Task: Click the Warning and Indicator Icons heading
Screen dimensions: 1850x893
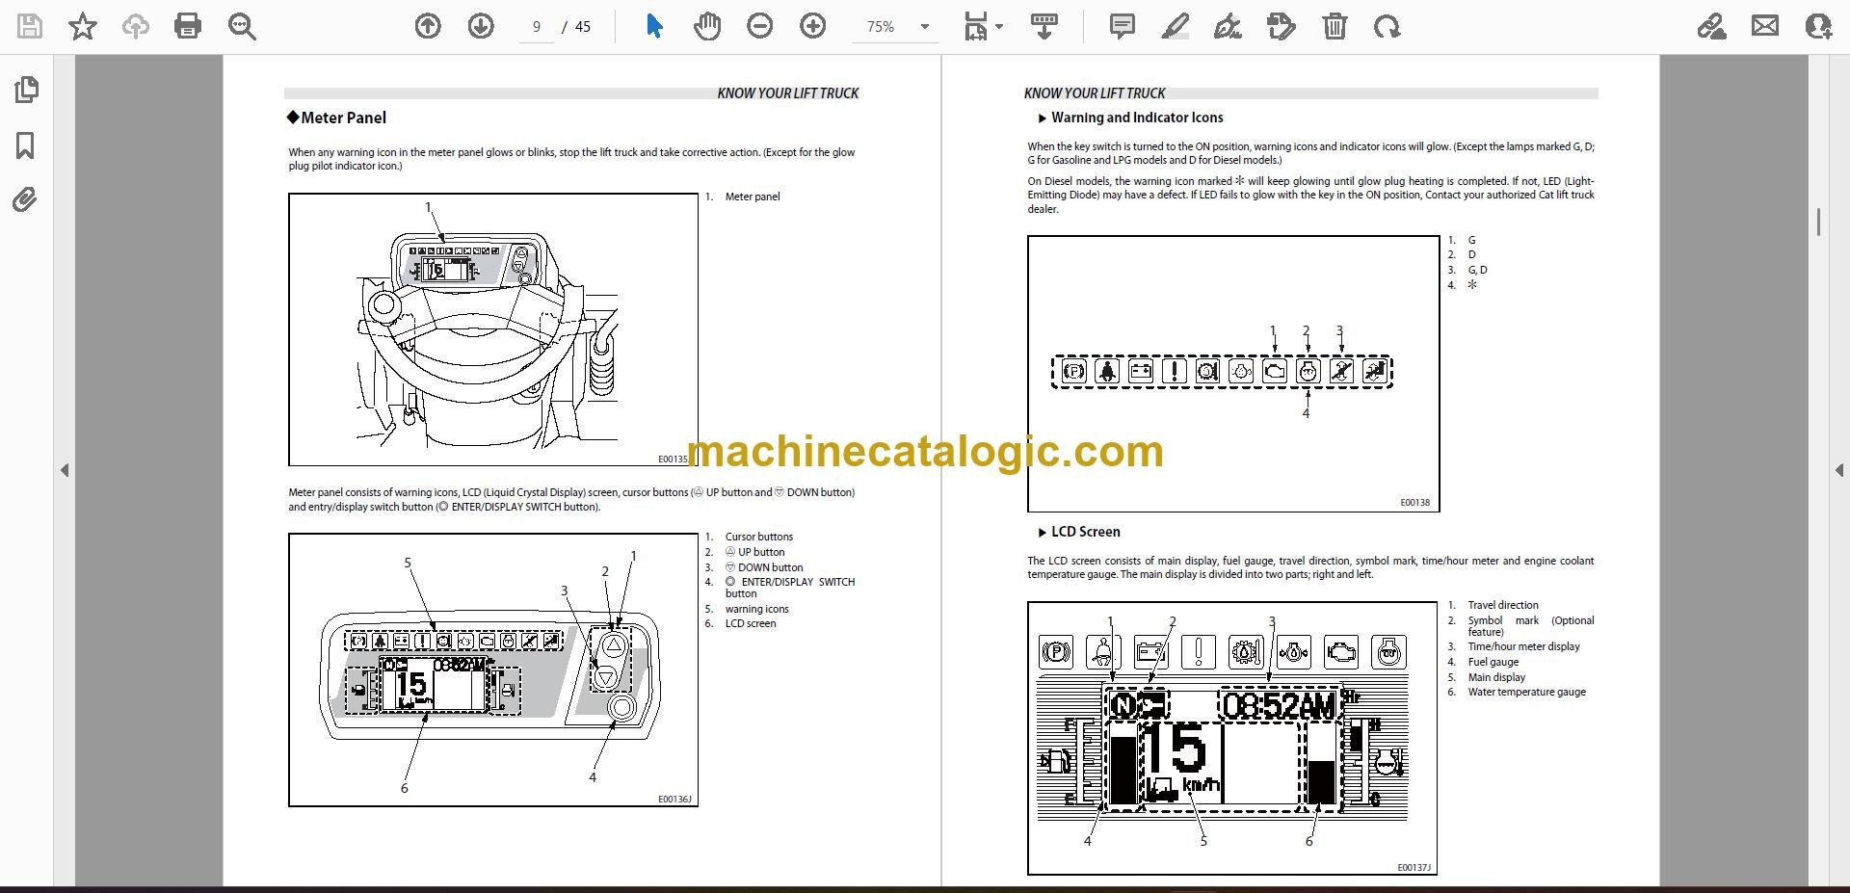Action: [x=1137, y=118]
